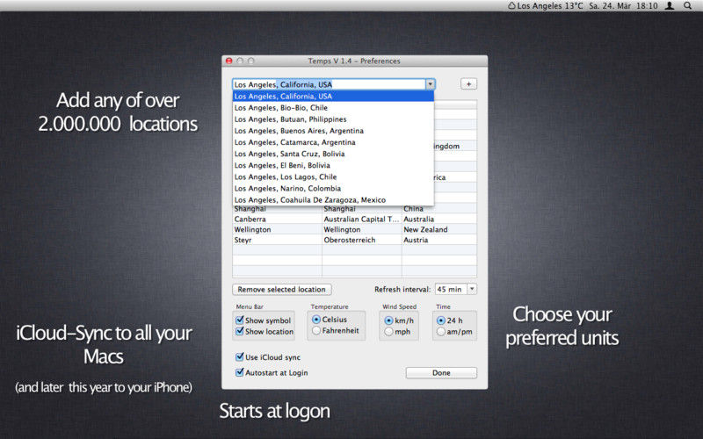
Task: Toggle Show location checkbox
Action: pyautogui.click(x=239, y=331)
